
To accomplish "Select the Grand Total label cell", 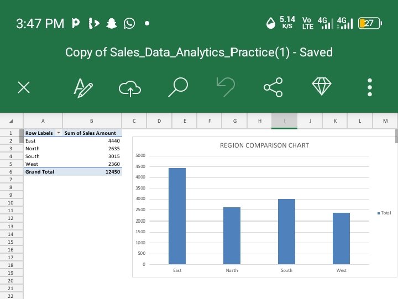I will 43,172.
